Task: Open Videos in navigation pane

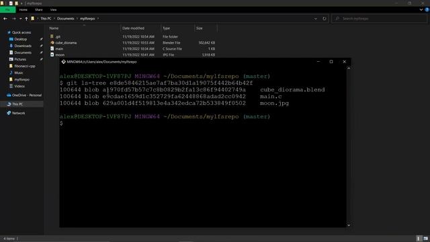Action: click(19, 86)
